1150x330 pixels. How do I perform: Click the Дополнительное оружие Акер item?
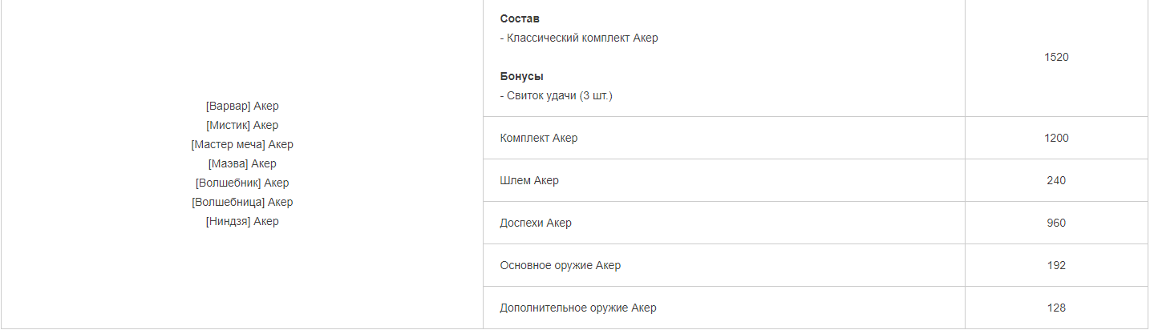pos(577,308)
